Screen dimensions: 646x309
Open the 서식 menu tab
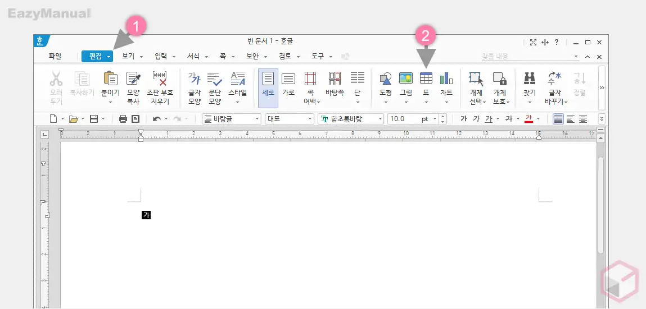[x=194, y=56]
